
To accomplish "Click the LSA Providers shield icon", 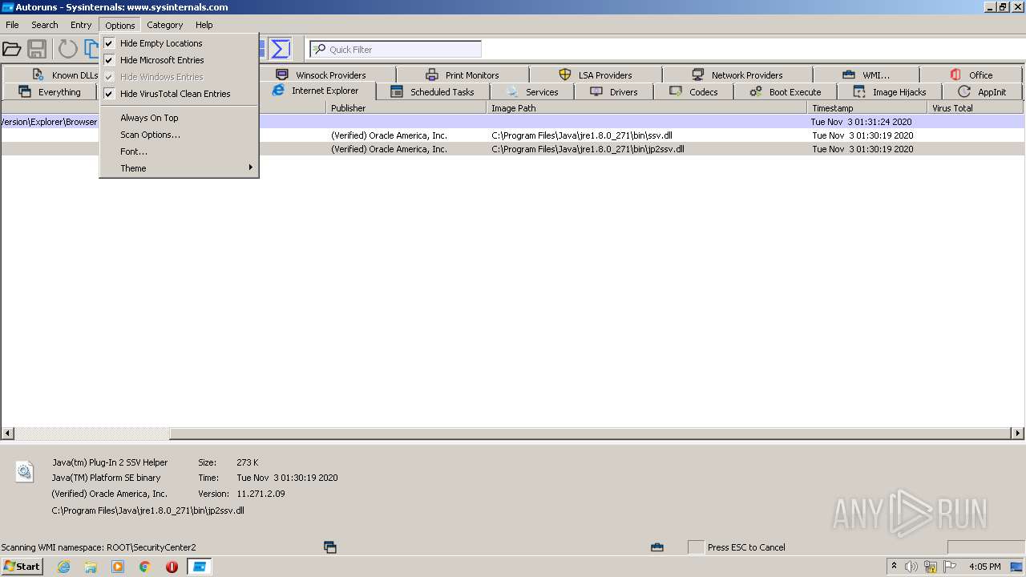I will coord(565,75).
